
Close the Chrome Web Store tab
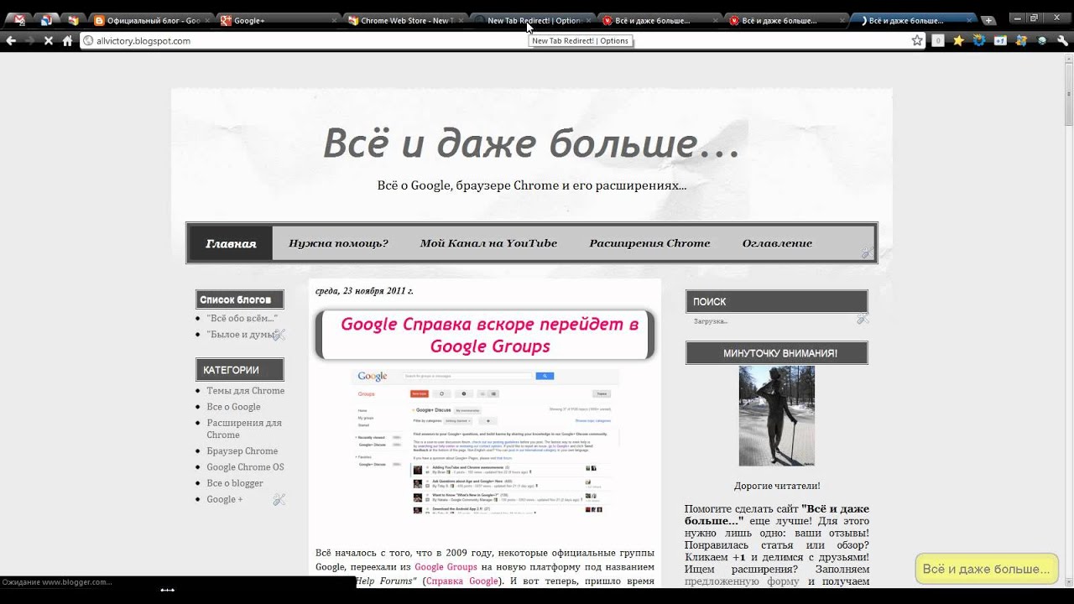coord(461,21)
